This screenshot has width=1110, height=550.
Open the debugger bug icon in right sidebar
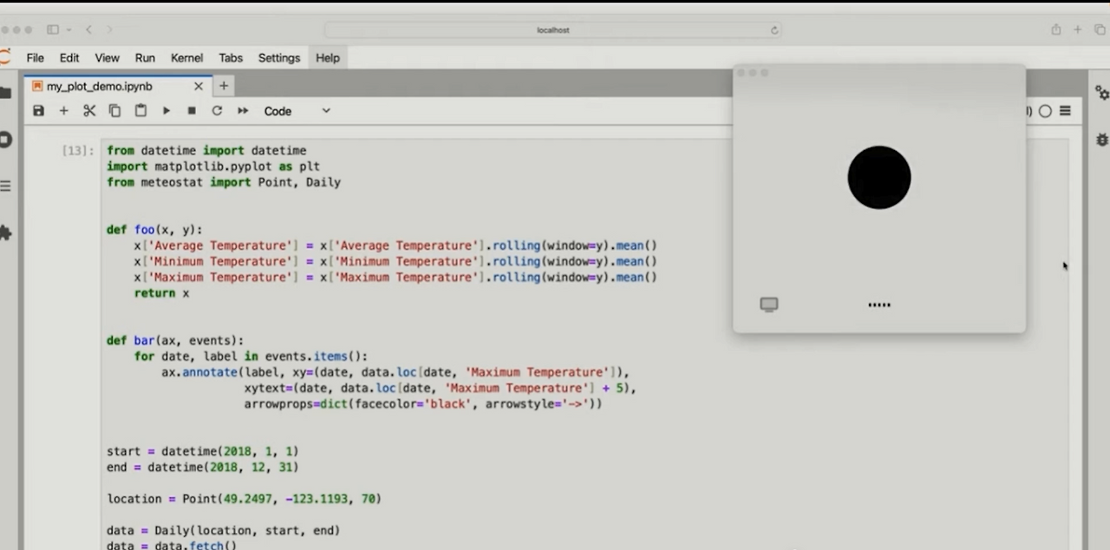(x=1102, y=139)
